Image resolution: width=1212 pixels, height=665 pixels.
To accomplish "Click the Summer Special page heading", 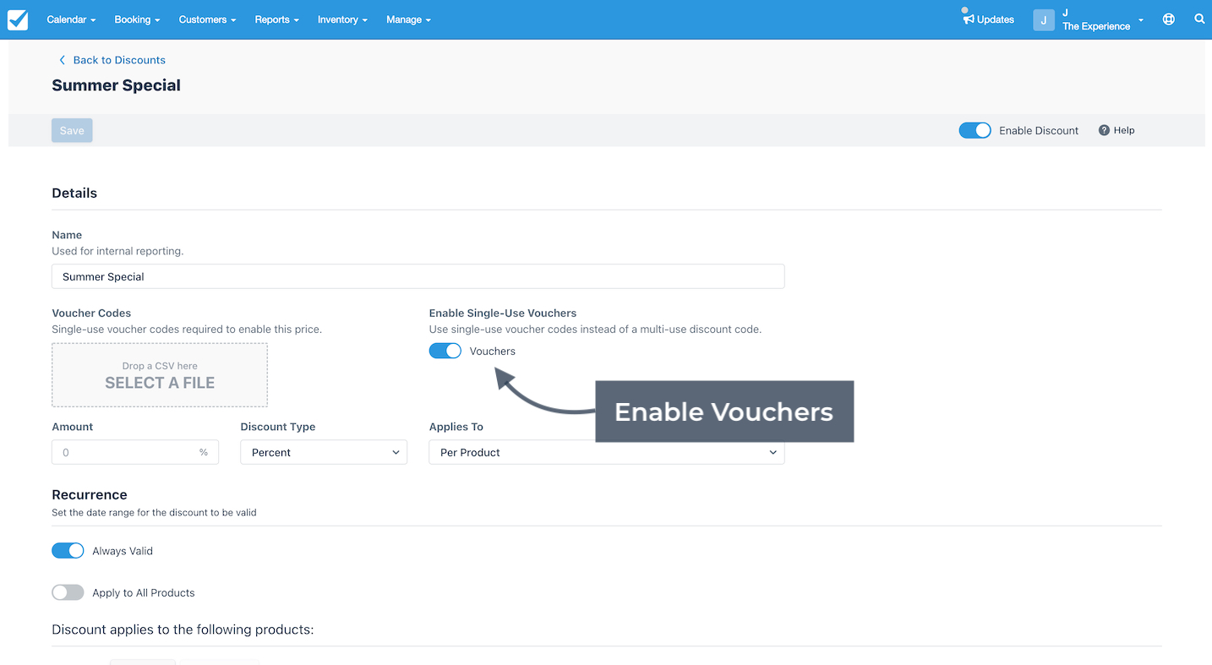I will tap(117, 85).
